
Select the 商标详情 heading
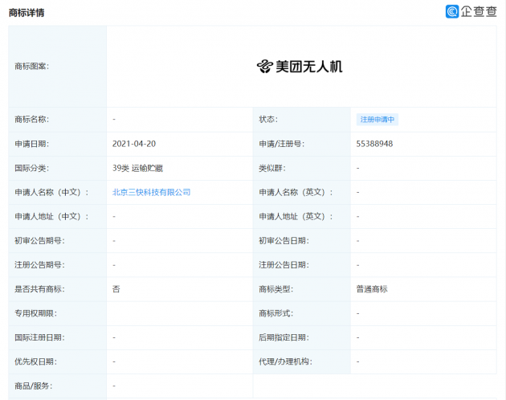(27, 13)
